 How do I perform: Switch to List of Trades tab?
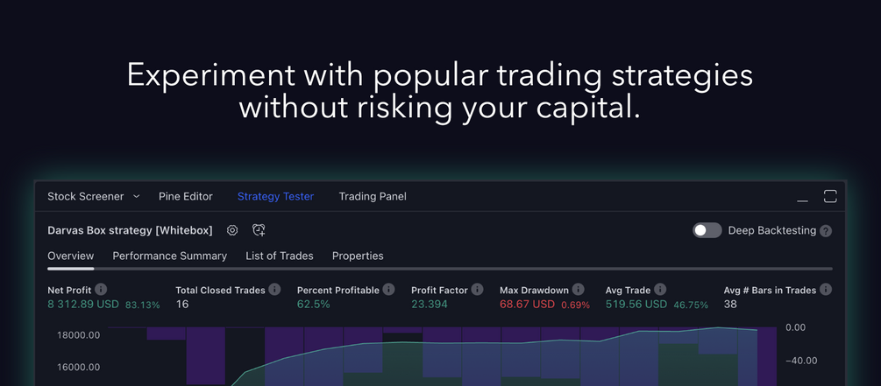click(280, 256)
